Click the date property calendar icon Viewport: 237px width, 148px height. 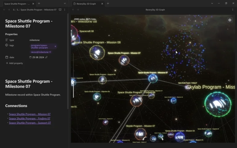7,57
